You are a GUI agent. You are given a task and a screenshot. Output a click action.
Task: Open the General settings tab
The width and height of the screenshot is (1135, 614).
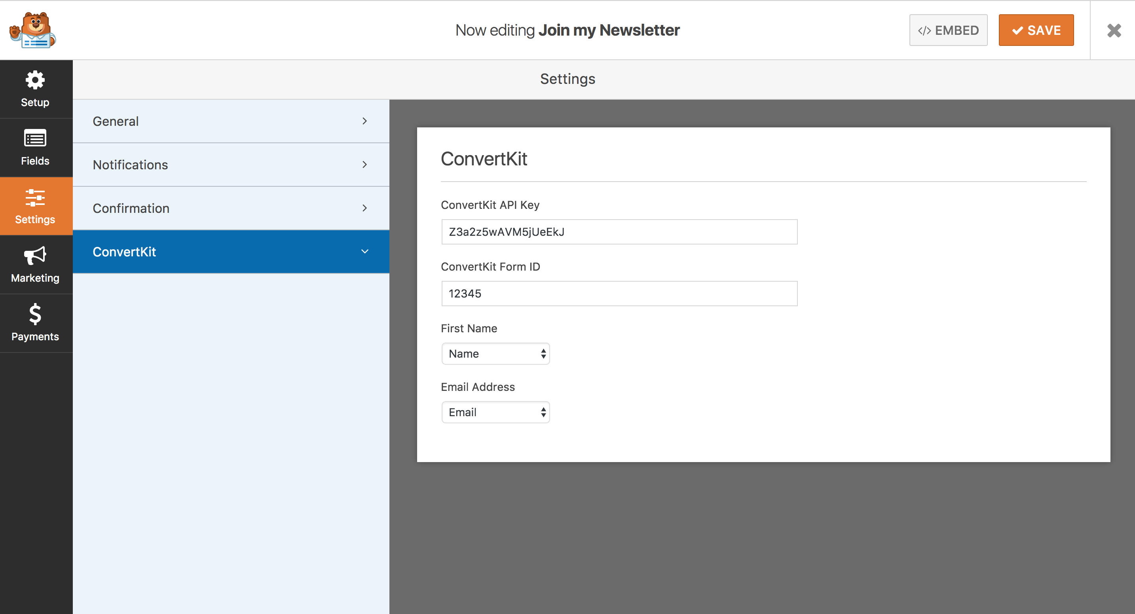tap(116, 121)
